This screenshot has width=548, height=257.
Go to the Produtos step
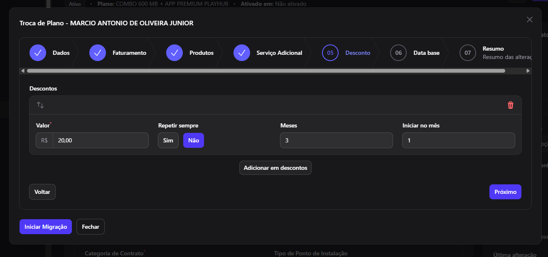(x=202, y=53)
